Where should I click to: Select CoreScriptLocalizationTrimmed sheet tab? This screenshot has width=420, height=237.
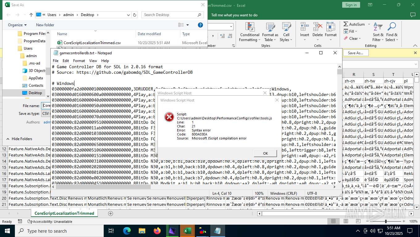pyautogui.click(x=64, y=213)
